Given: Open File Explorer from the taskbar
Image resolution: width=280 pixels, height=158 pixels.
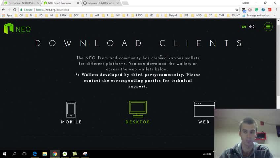Looking at the screenshot, I should (x=45, y=154).
